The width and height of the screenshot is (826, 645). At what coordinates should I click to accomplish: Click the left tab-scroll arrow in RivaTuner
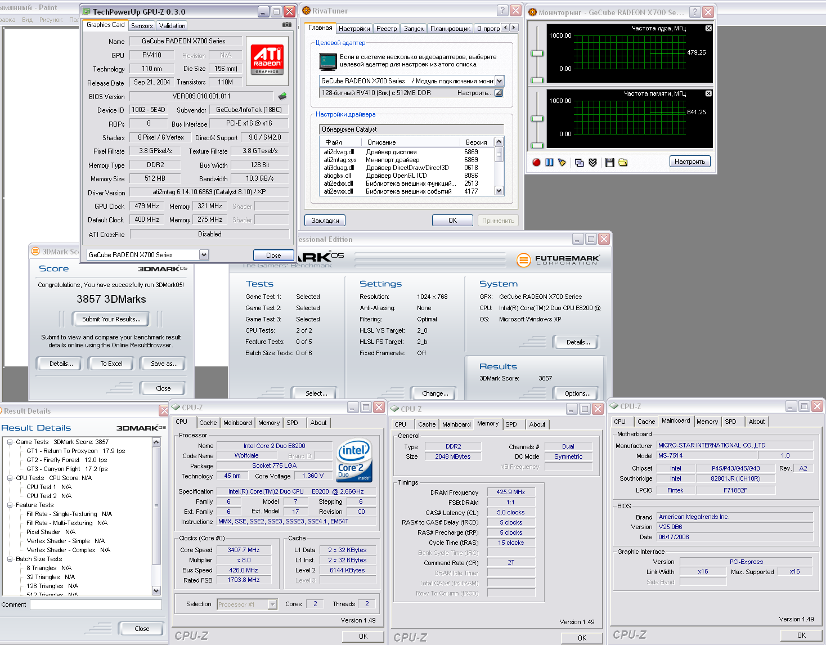click(x=505, y=28)
